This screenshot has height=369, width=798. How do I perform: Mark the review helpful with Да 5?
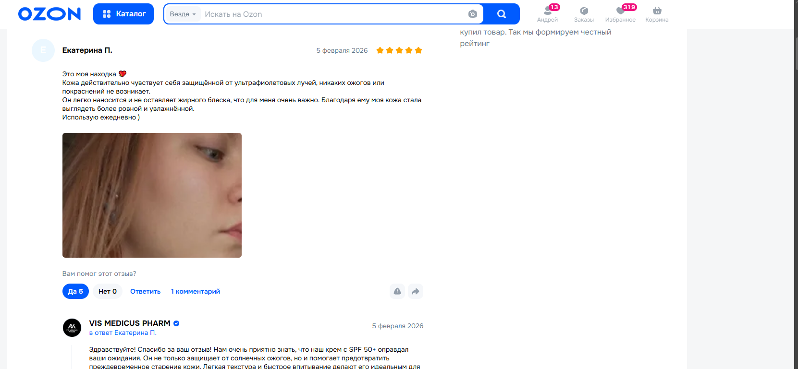click(75, 291)
